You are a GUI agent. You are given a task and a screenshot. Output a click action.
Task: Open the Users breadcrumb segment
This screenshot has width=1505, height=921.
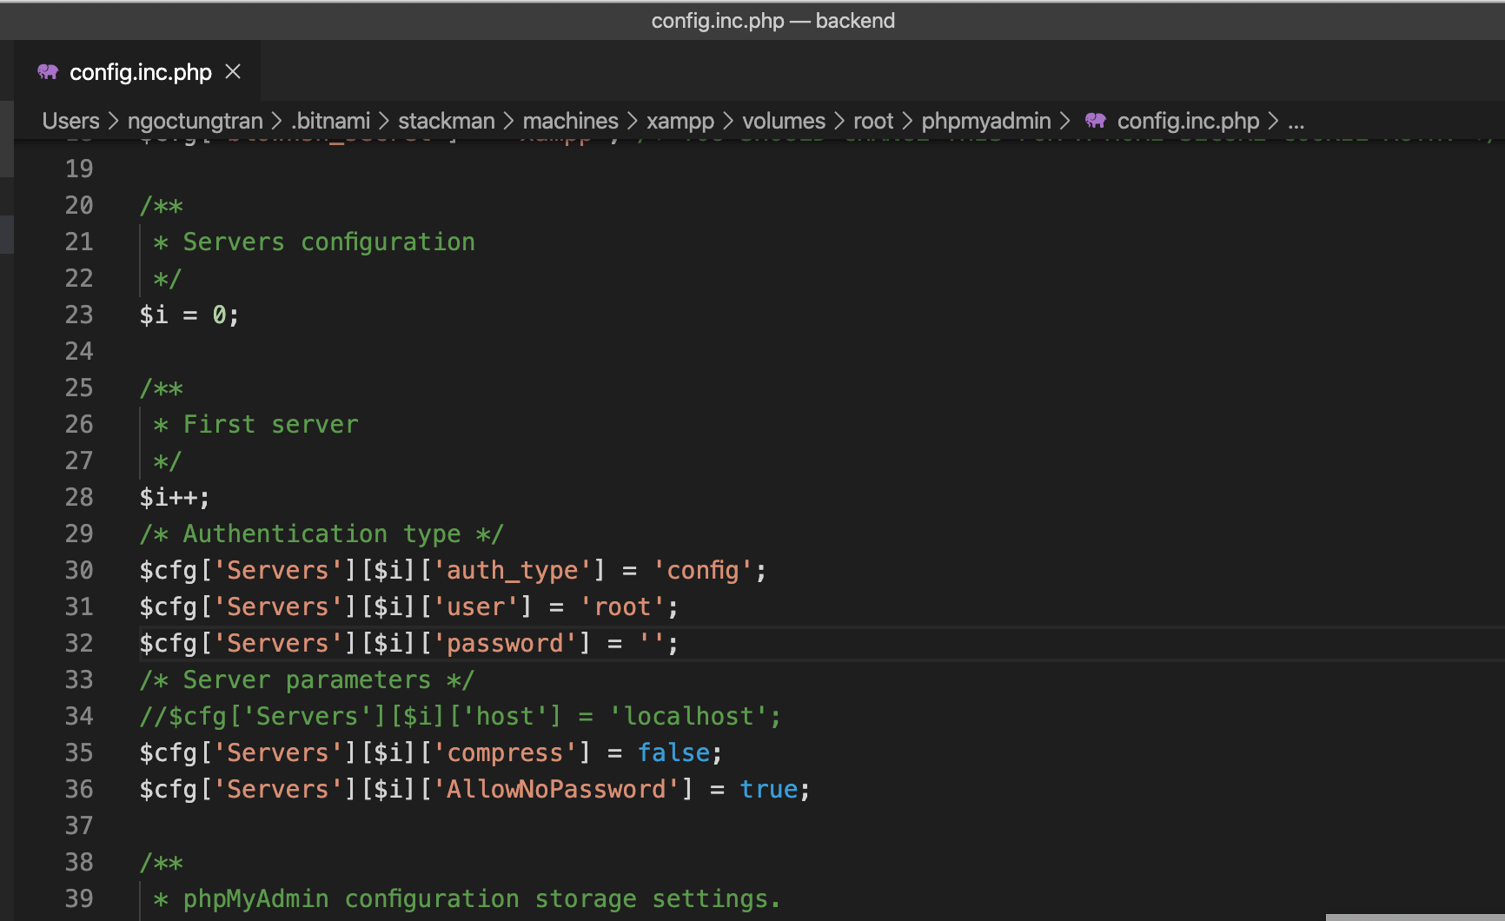[71, 121]
